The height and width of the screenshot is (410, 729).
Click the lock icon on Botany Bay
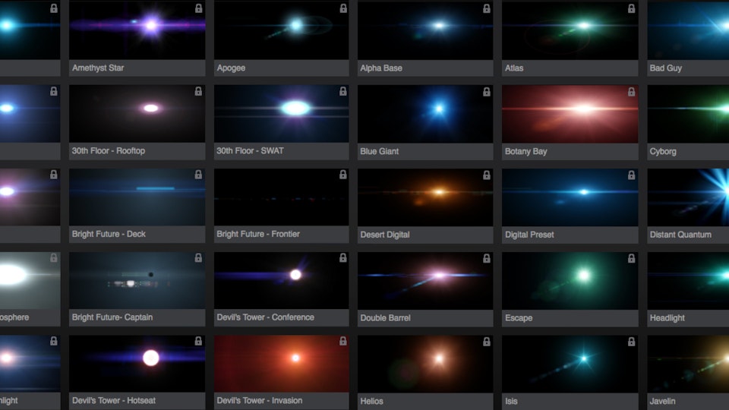[x=632, y=92]
